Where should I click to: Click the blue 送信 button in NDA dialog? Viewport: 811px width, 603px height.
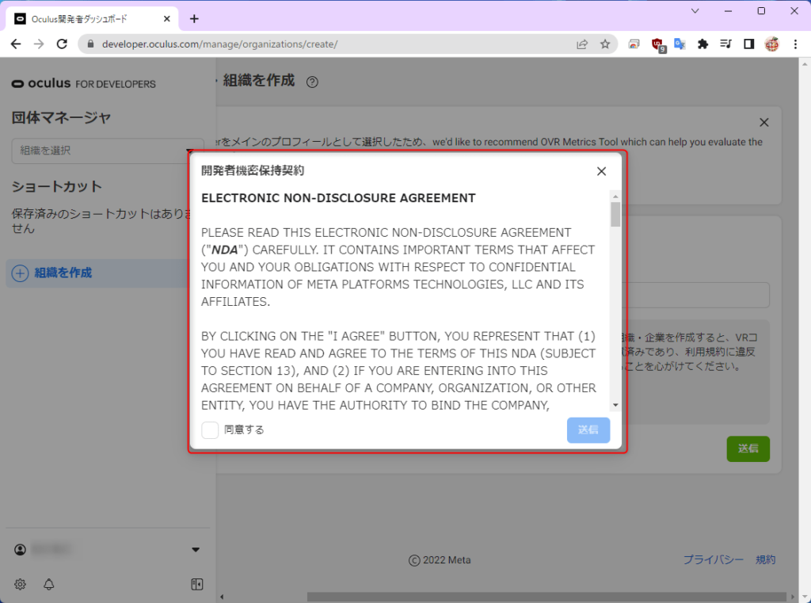[x=588, y=430]
